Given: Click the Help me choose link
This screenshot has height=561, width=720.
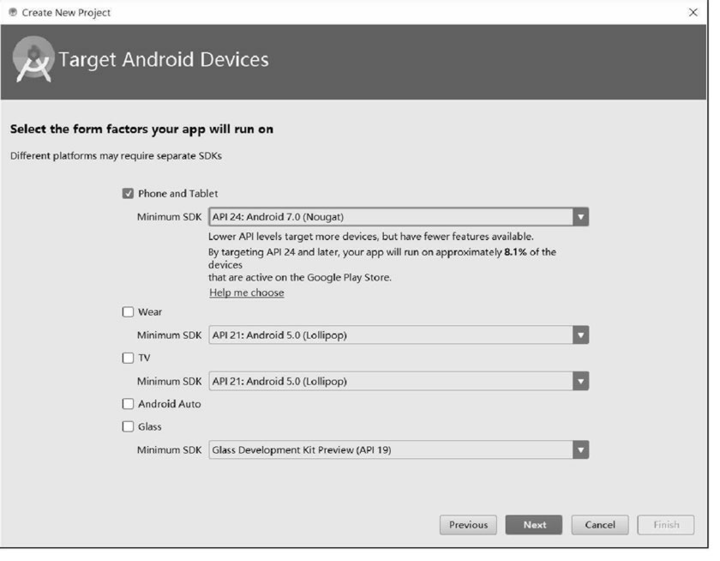Looking at the screenshot, I should point(247,293).
